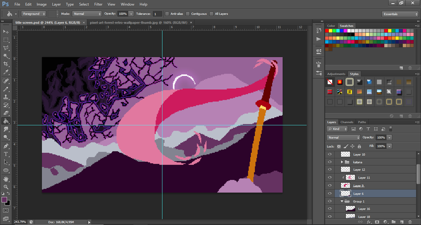Select the Hand tool
The image size is (421, 225).
tap(6, 179)
